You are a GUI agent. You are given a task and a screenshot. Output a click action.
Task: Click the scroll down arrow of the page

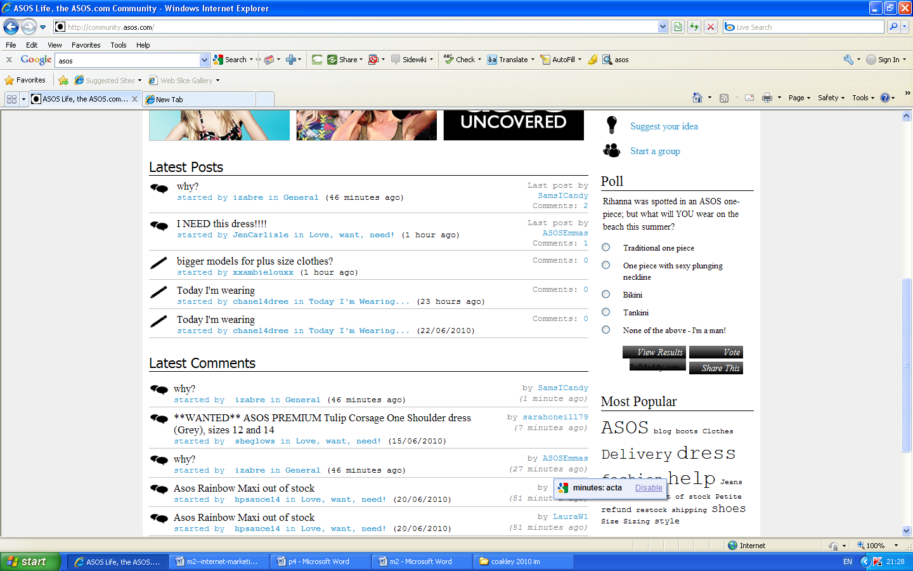906,530
